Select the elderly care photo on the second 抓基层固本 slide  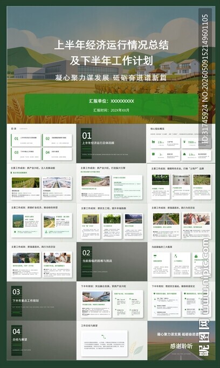coord(57,258)
